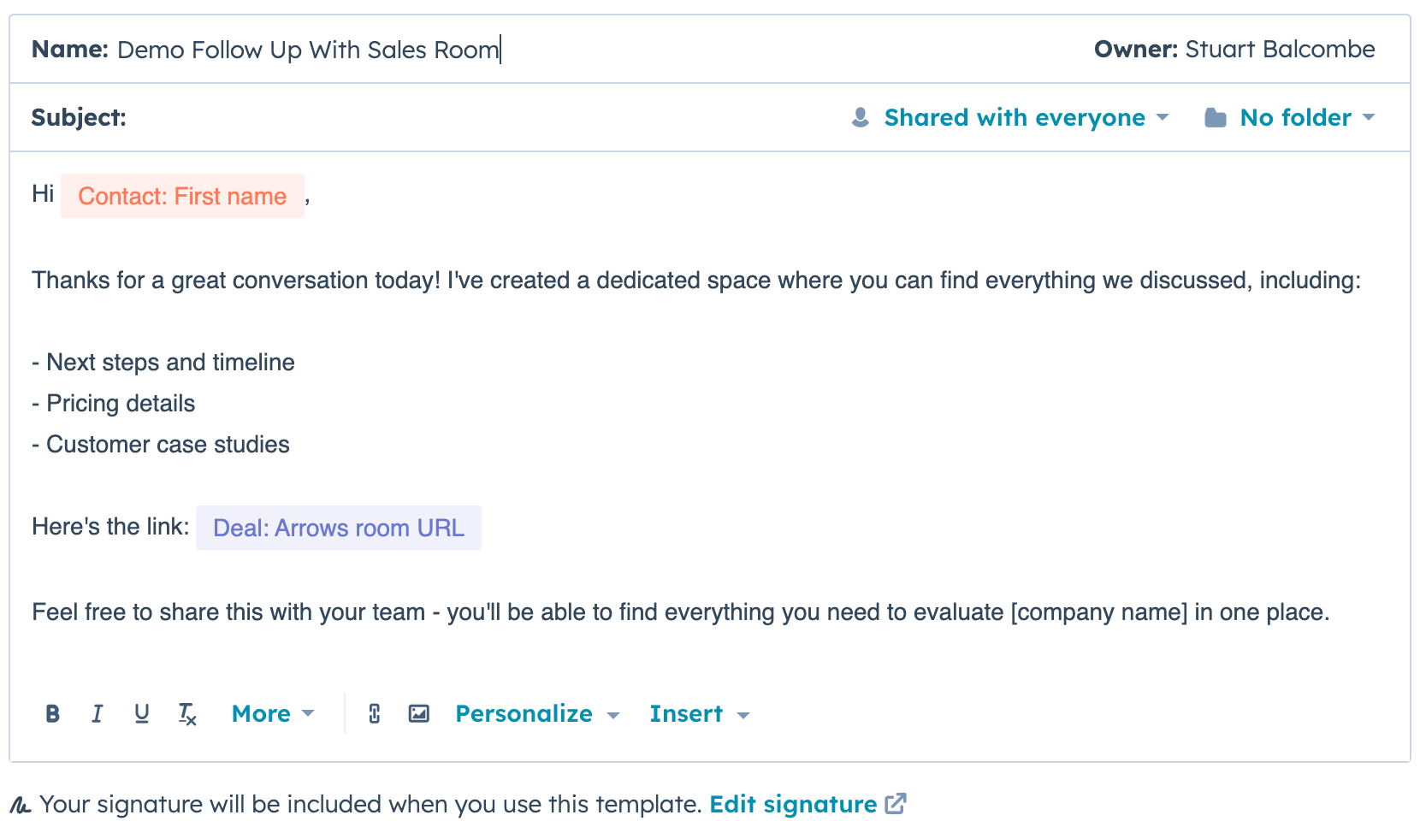Insert an image with the image icon
Viewport: 1420px width, 821px height.
point(418,713)
